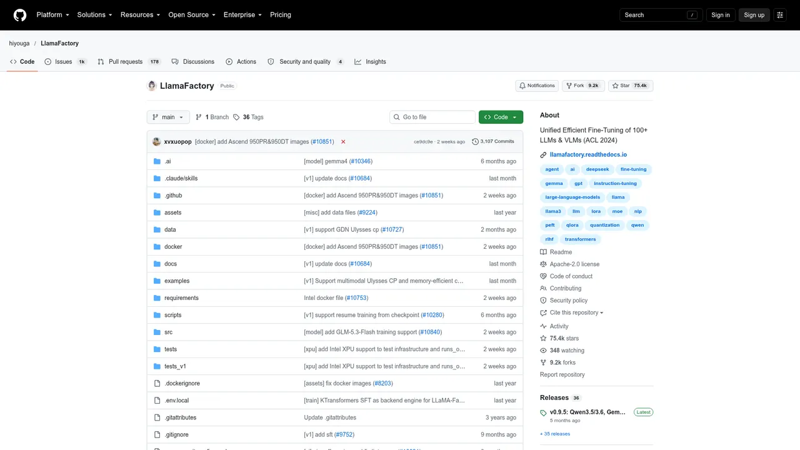Screen dimensions: 800x450
Task: Click the Fork 9.2k button
Action: pos(583,86)
